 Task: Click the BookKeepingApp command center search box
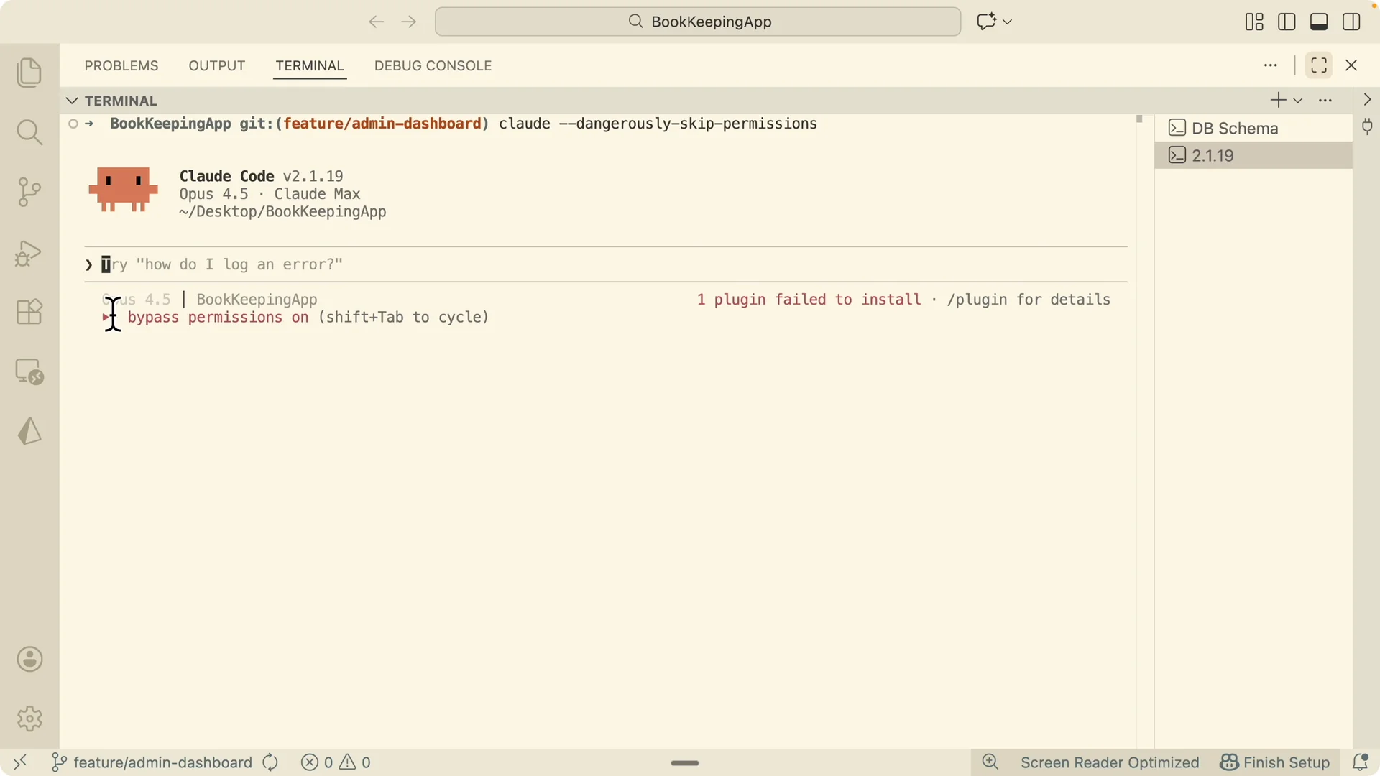[x=698, y=22]
